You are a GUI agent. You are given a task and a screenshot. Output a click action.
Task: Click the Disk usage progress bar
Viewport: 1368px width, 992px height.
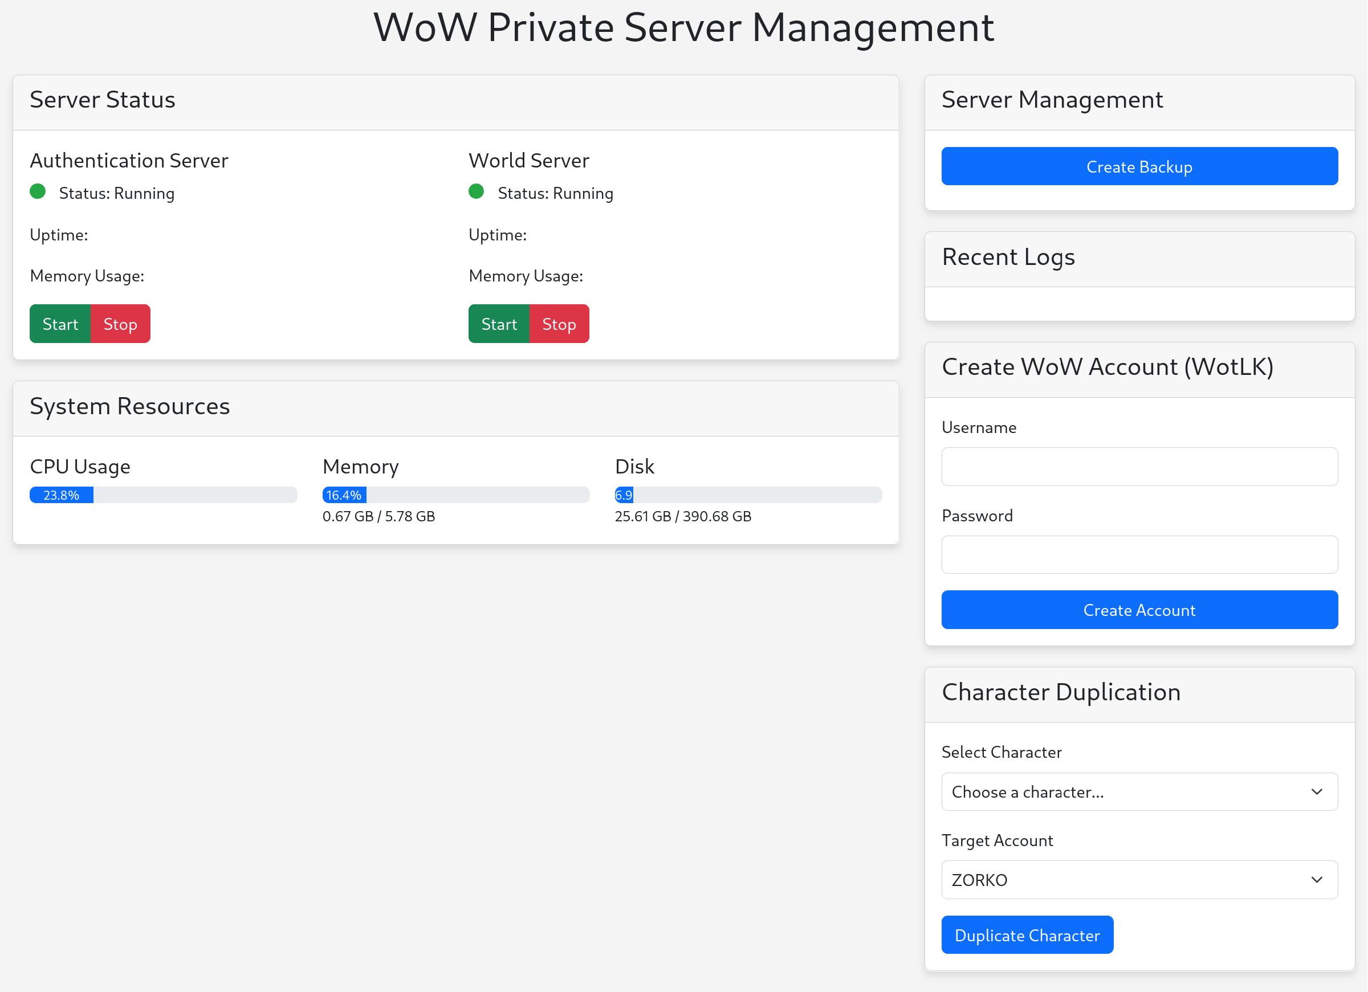coord(748,495)
